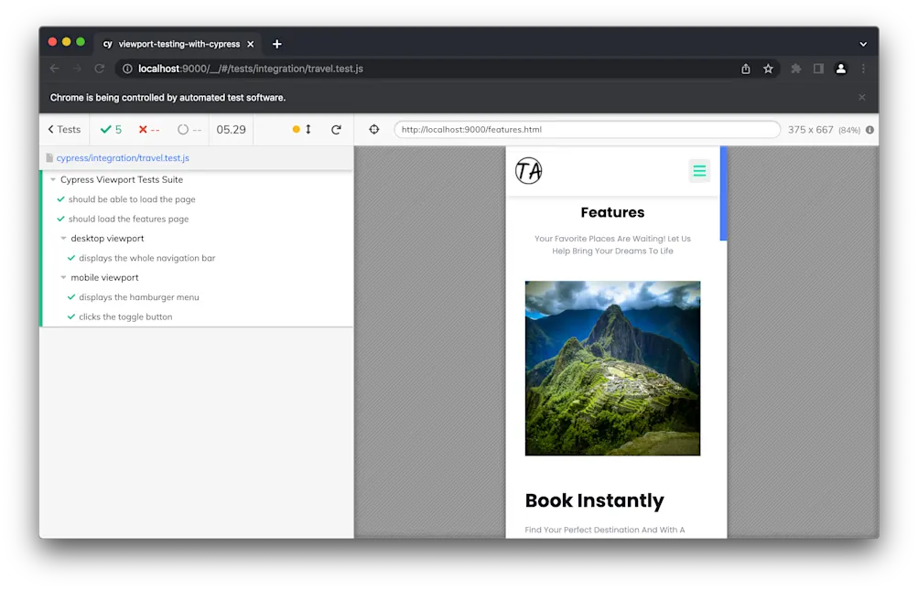The image size is (918, 590).
Task: Open the Chrome profile avatar
Action: point(841,69)
